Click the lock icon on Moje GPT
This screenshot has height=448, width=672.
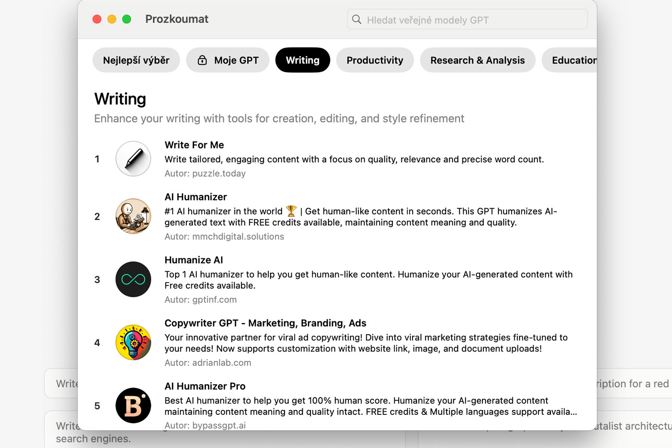pos(202,60)
